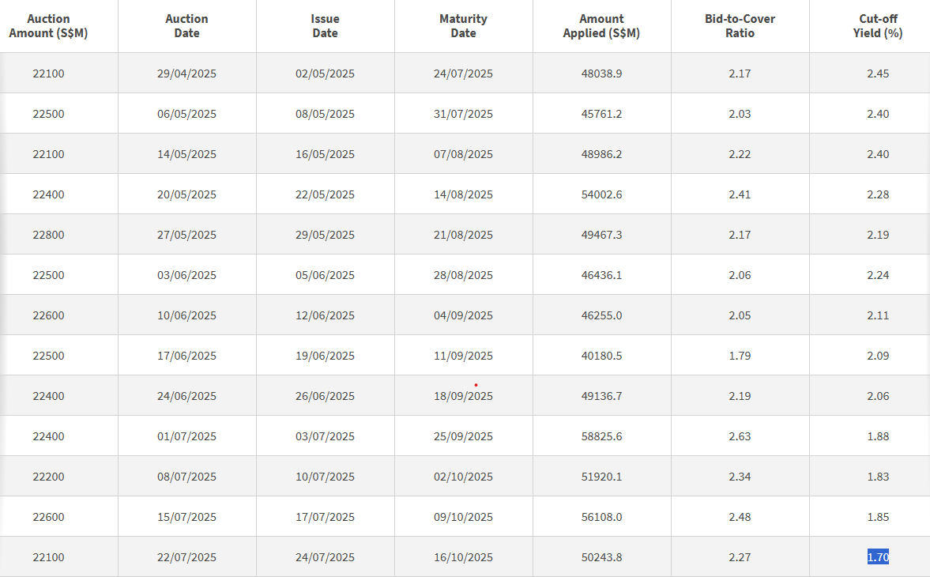
Task: Click the Maturity Date column header
Action: click(463, 26)
